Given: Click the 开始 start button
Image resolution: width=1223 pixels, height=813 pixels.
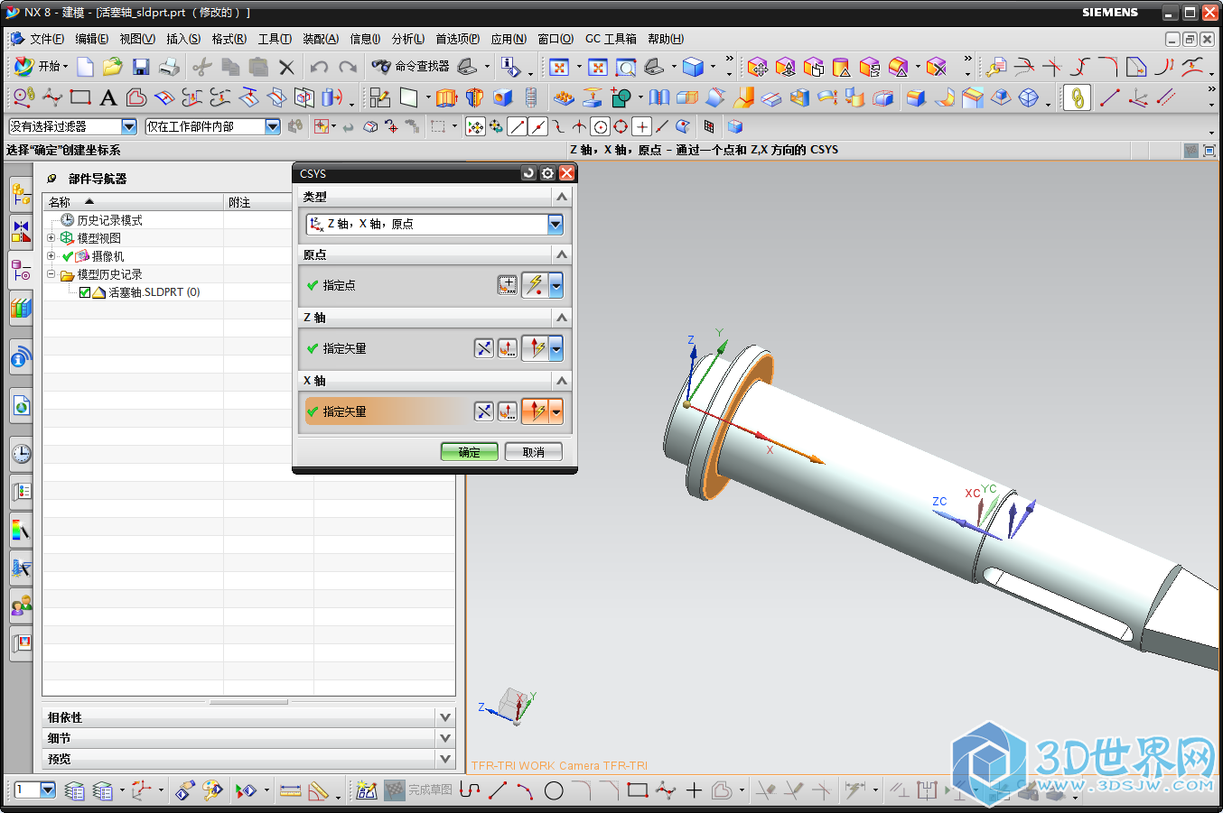Looking at the screenshot, I should pyautogui.click(x=42, y=67).
